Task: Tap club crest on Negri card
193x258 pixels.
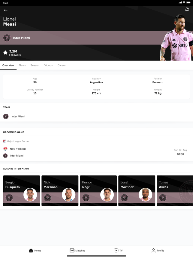Action: tap(86, 198)
